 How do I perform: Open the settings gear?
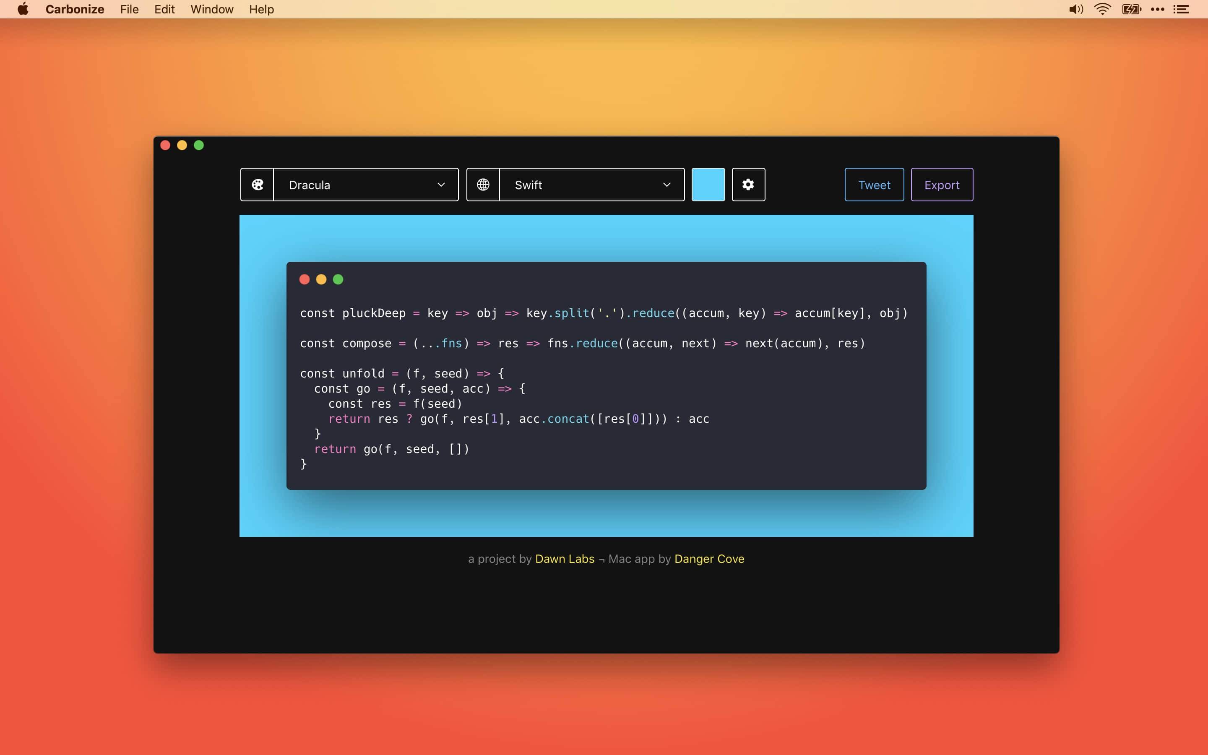(x=748, y=185)
